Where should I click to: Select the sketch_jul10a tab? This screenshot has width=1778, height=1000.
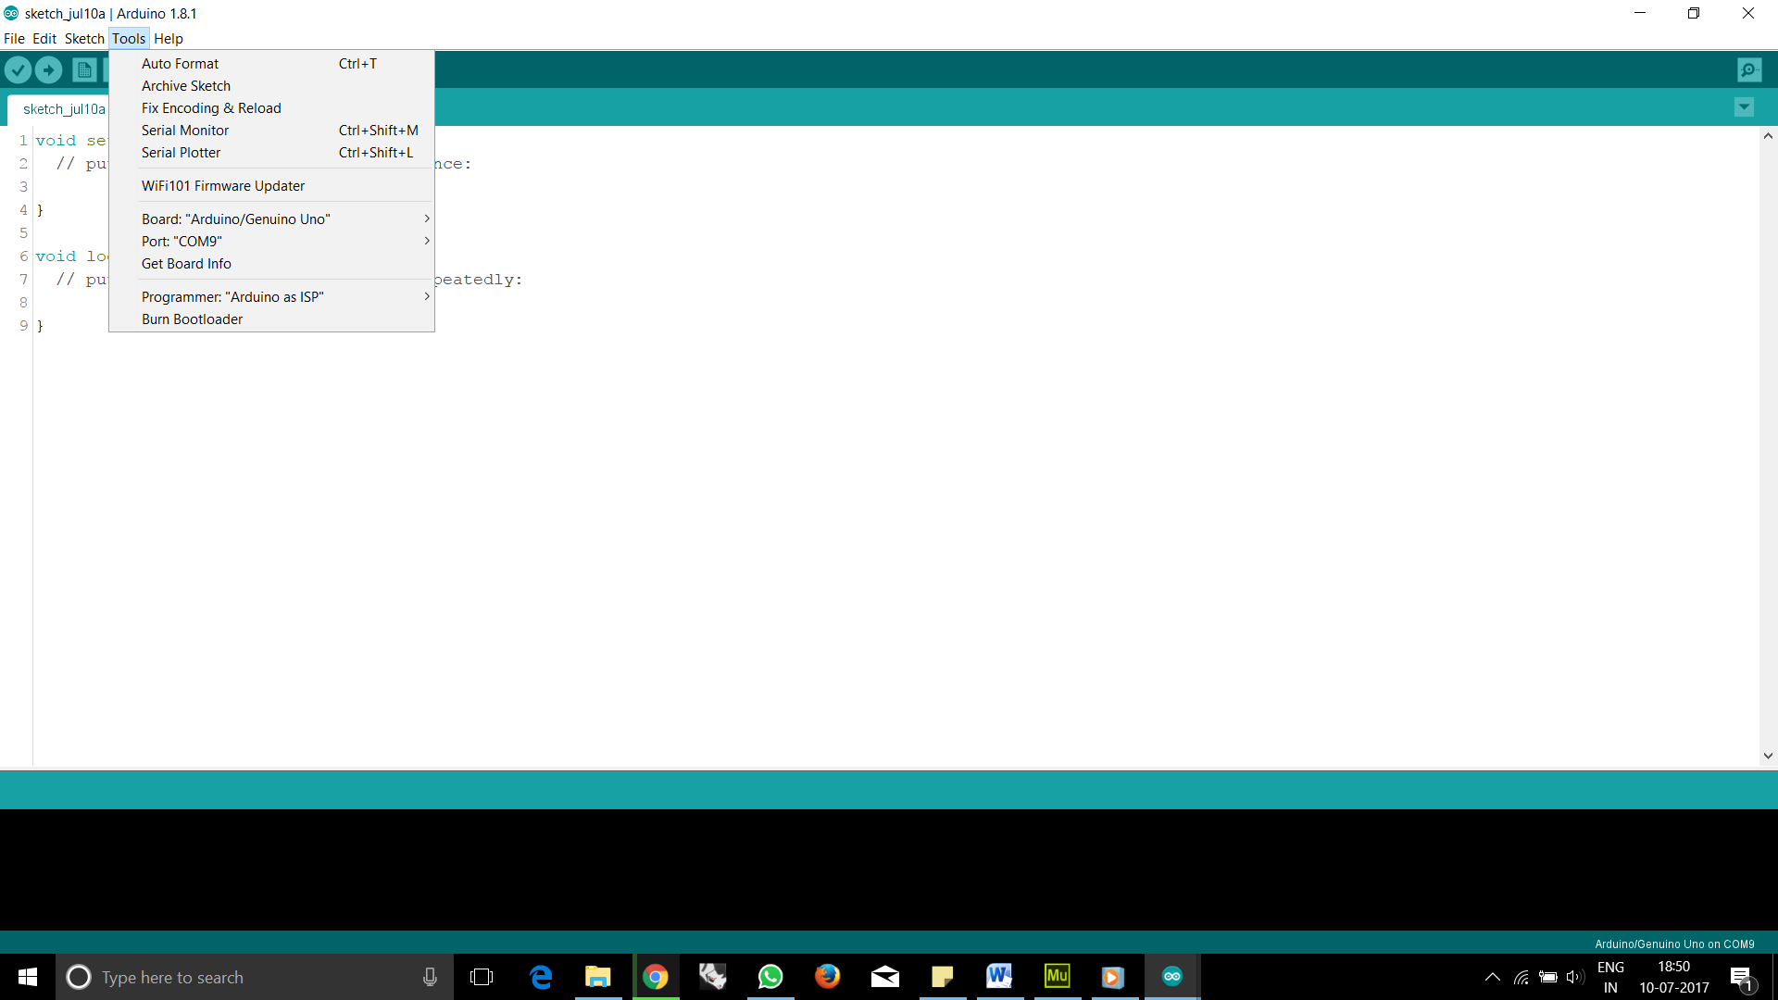[63, 109]
